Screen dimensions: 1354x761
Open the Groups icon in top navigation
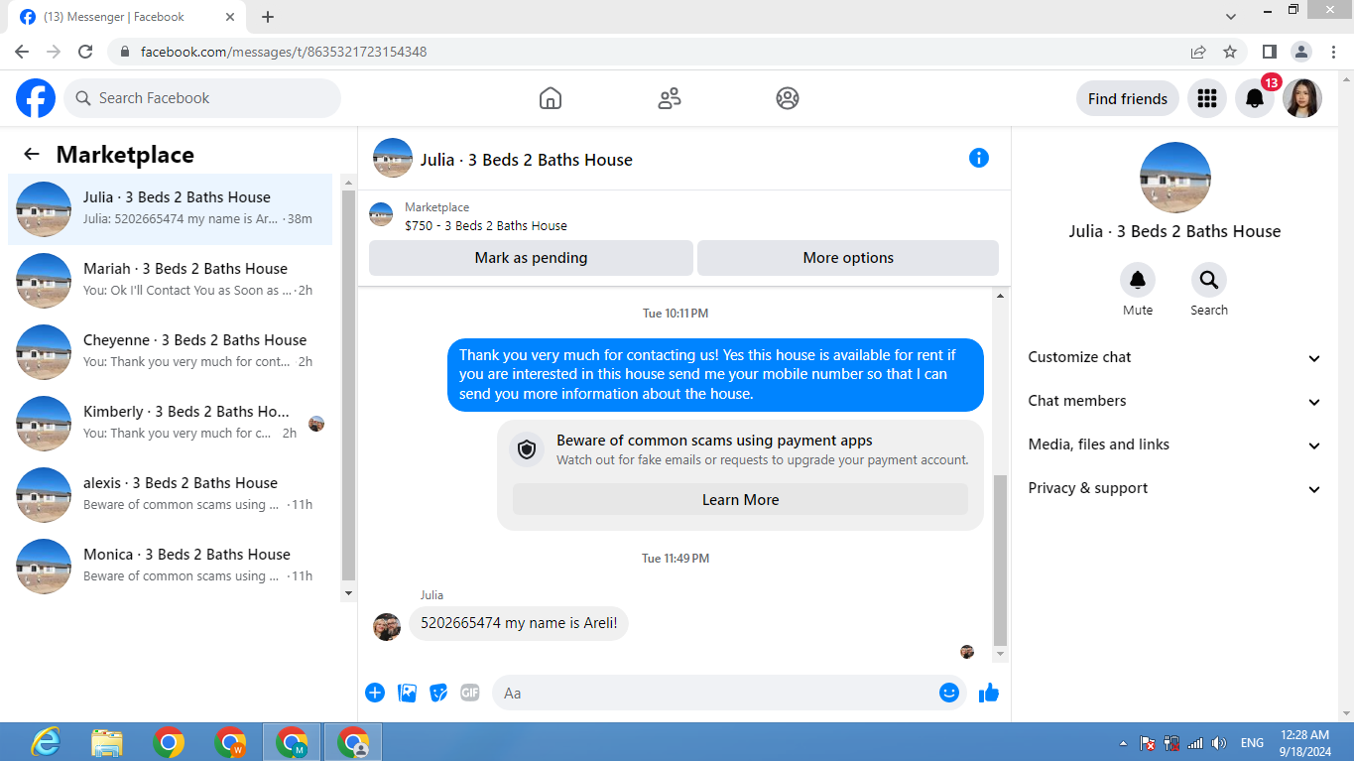[x=788, y=98]
